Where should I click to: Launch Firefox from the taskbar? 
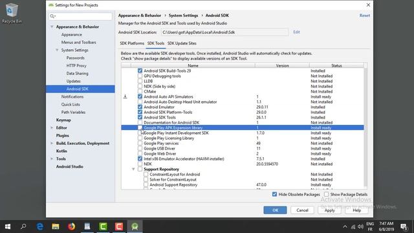[71, 227]
